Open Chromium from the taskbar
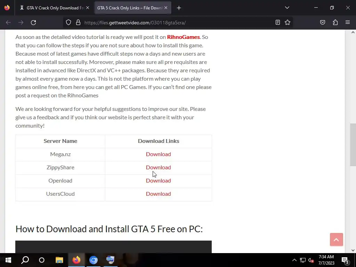This screenshot has width=356, height=267. [93, 260]
